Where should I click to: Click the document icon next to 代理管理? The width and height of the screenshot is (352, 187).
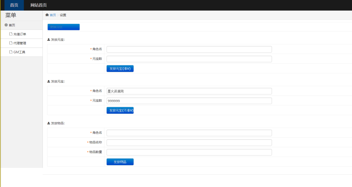(x=11, y=43)
